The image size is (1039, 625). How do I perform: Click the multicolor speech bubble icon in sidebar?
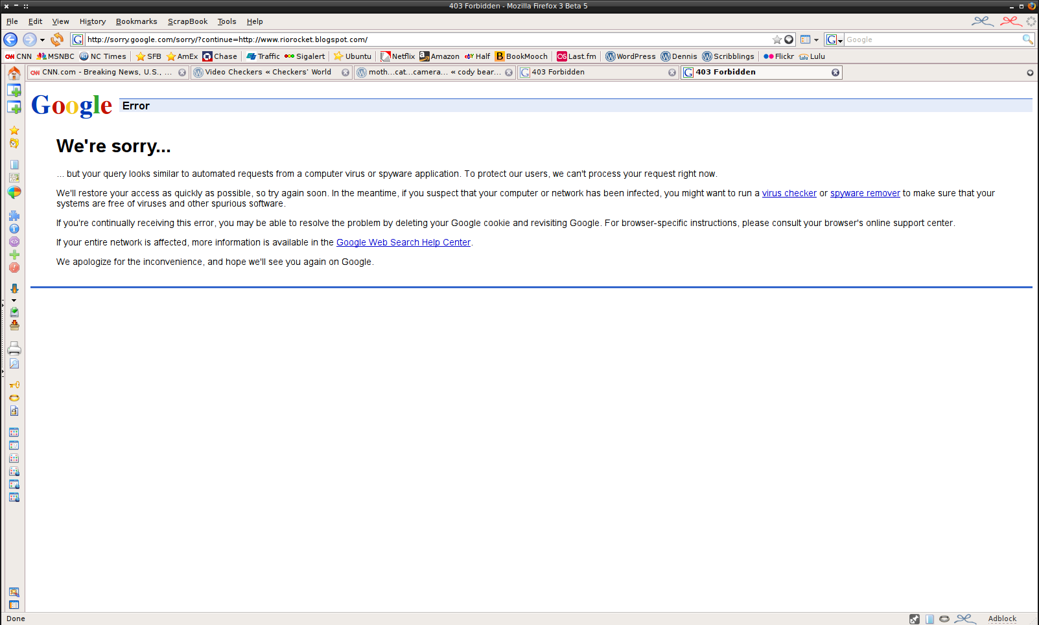[x=14, y=192]
